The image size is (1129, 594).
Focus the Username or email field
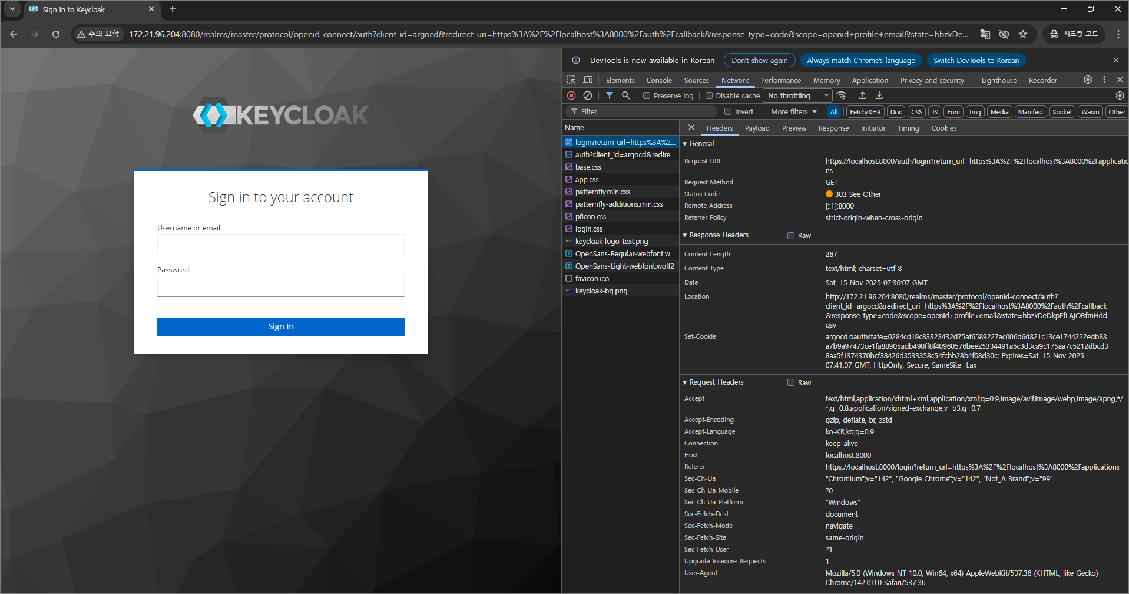(x=281, y=245)
